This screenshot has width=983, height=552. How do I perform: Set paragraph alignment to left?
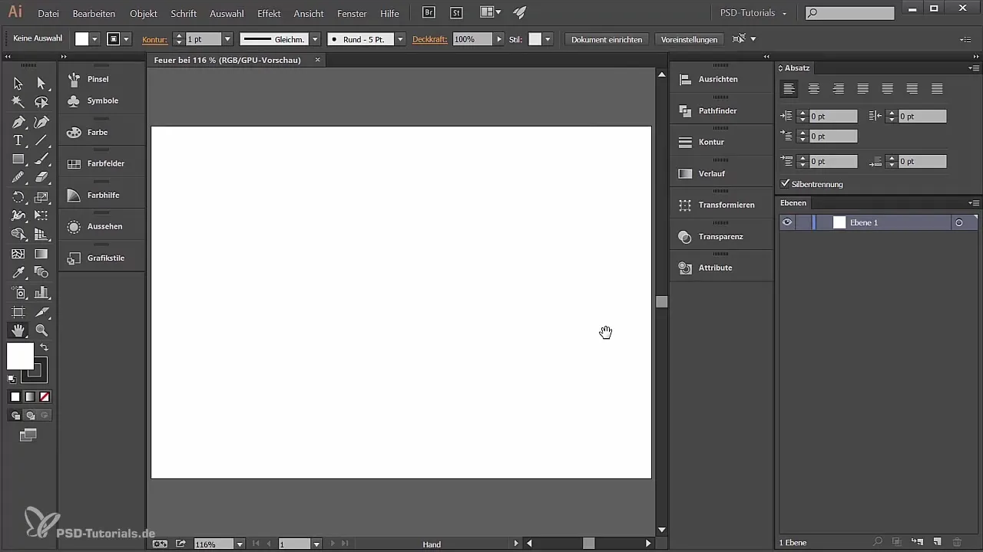(789, 89)
